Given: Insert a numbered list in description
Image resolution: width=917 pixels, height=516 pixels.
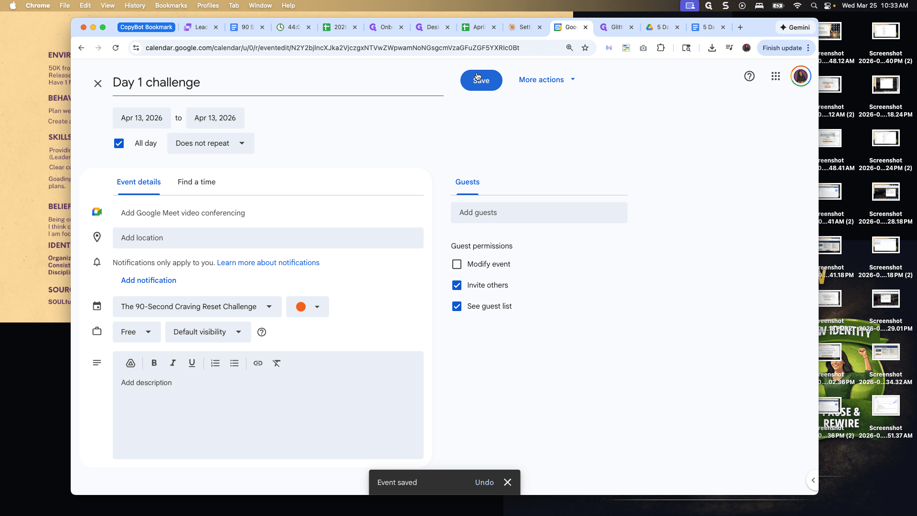Looking at the screenshot, I should (x=215, y=363).
